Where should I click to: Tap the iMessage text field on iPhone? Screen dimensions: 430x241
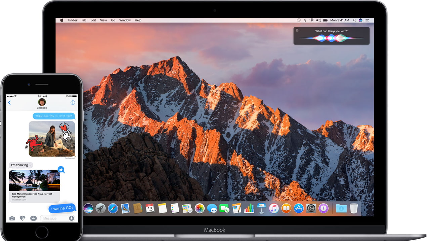pos(54,218)
